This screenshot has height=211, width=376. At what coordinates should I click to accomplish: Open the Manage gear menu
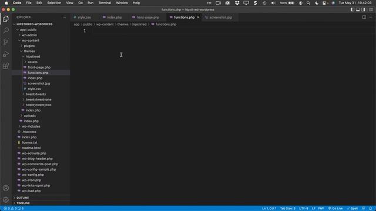coord(6,199)
